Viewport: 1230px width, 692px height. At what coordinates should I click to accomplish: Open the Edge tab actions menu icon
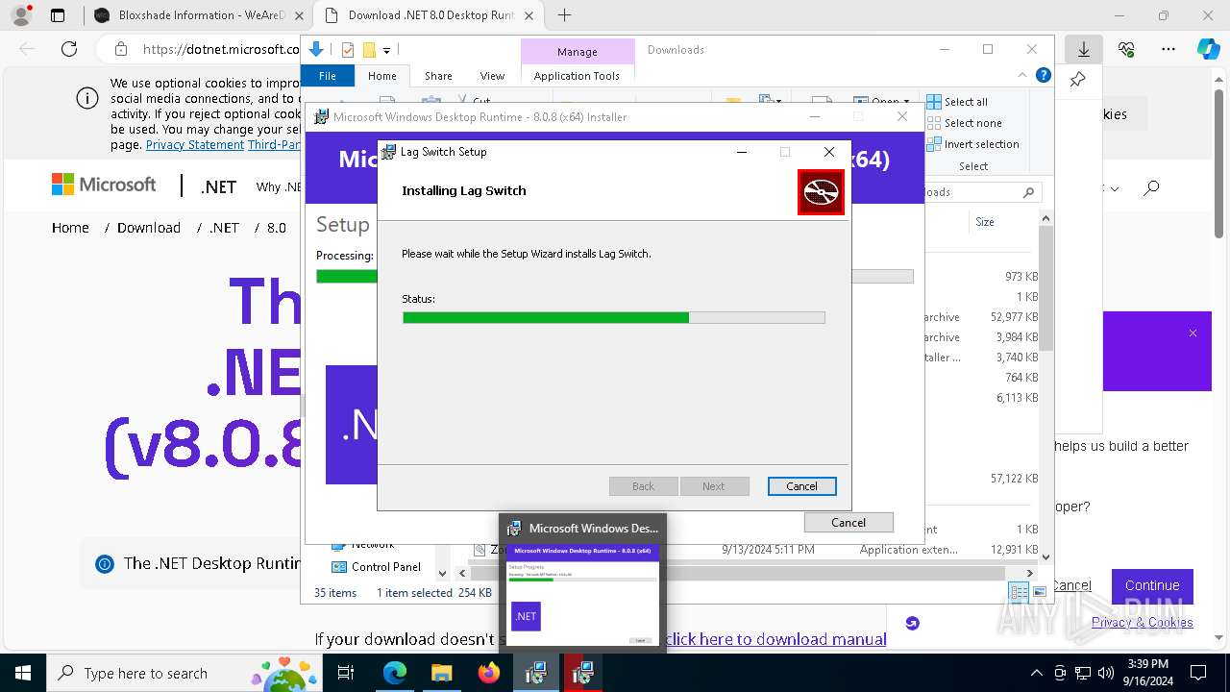[x=58, y=15]
